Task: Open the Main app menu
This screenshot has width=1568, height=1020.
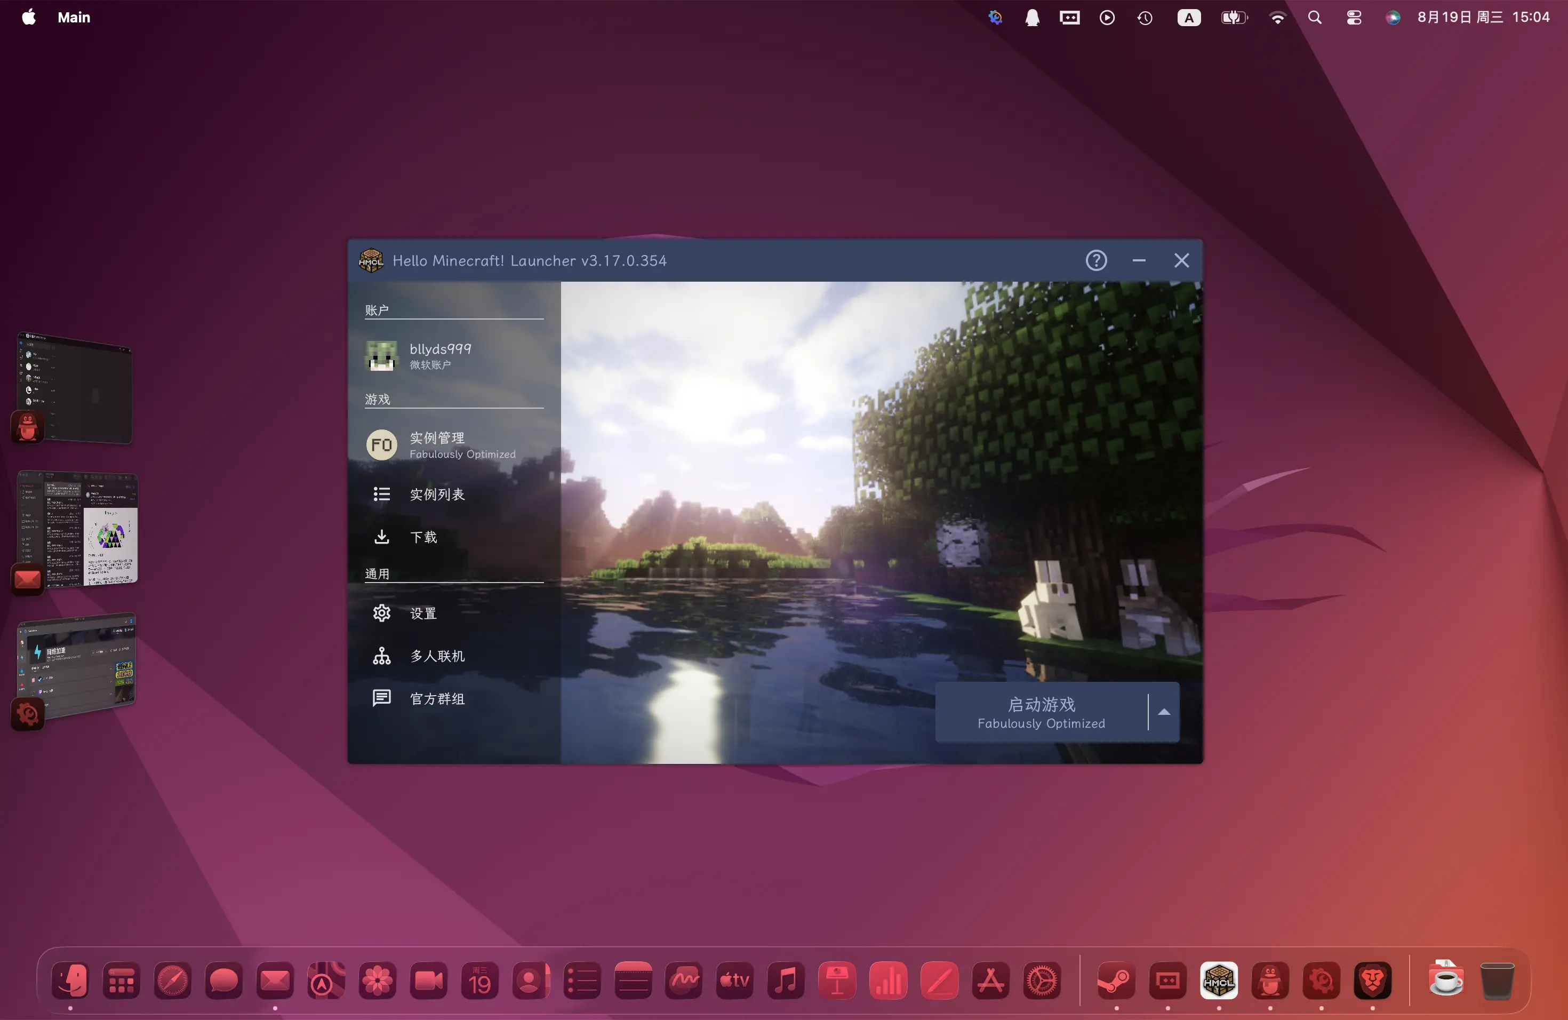Action: 74,17
